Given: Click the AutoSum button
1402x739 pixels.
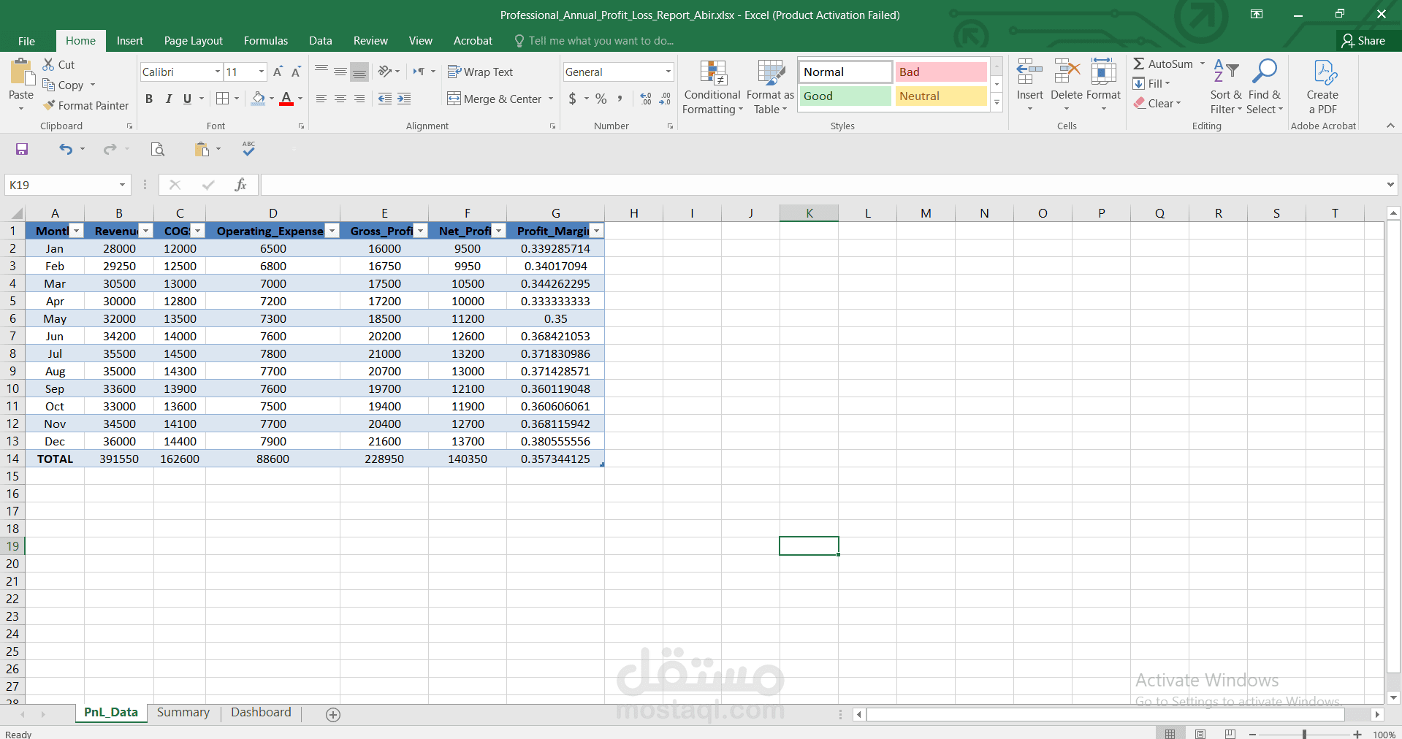Looking at the screenshot, I should point(1164,64).
